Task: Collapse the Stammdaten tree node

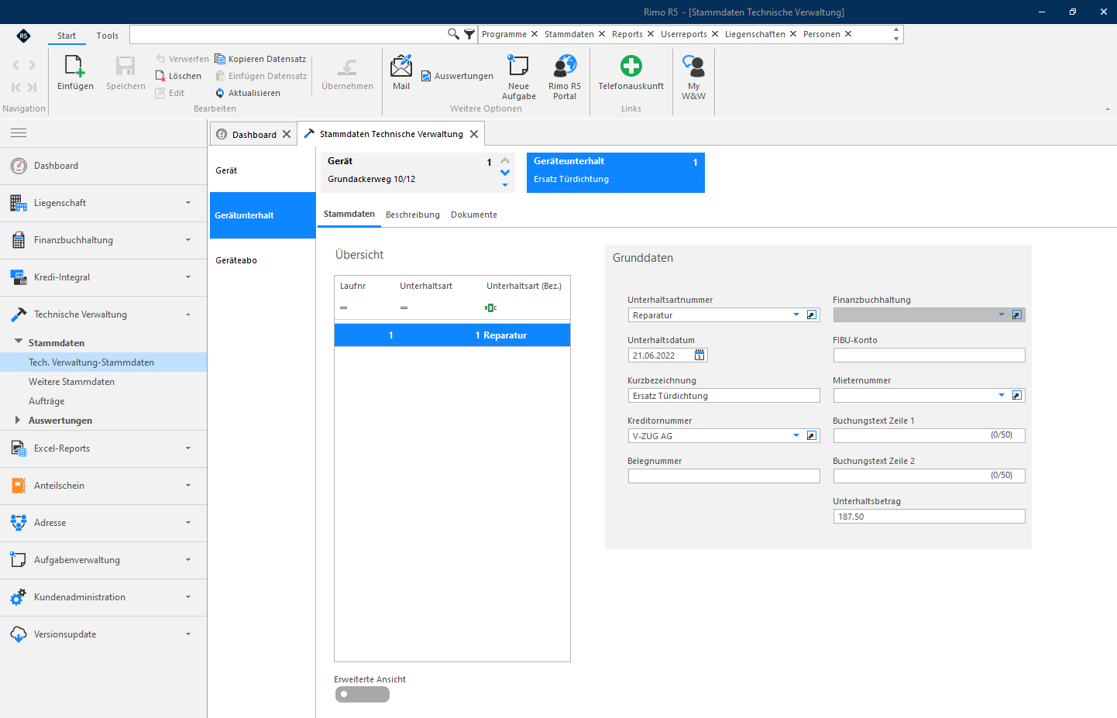Action: click(x=19, y=342)
